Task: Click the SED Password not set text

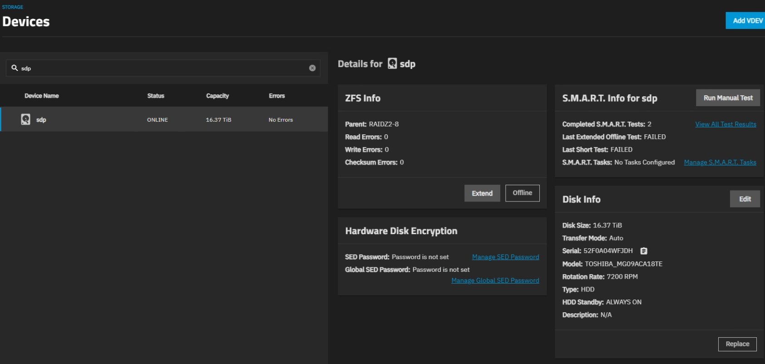Action: coord(420,257)
